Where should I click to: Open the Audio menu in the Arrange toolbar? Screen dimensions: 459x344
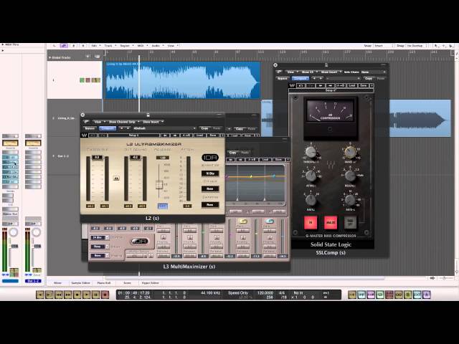tap(157, 46)
